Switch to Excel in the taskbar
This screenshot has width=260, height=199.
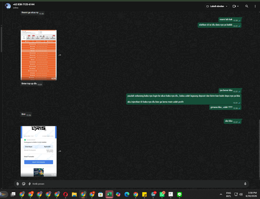point(109,194)
